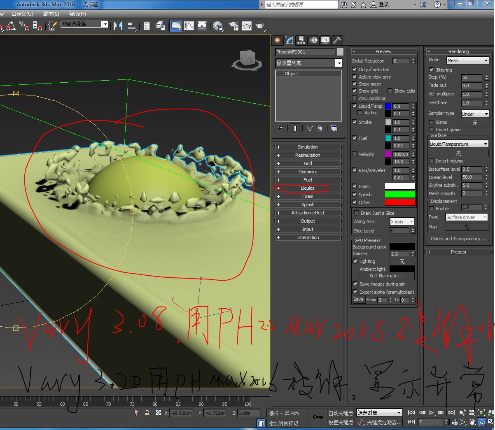Screen dimensions: 495x430
Task: Click the Mirror tool in toolbar
Action: tap(118, 26)
